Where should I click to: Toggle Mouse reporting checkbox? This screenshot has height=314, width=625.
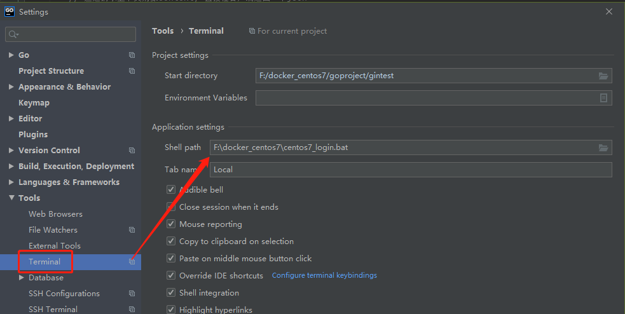[x=171, y=224]
